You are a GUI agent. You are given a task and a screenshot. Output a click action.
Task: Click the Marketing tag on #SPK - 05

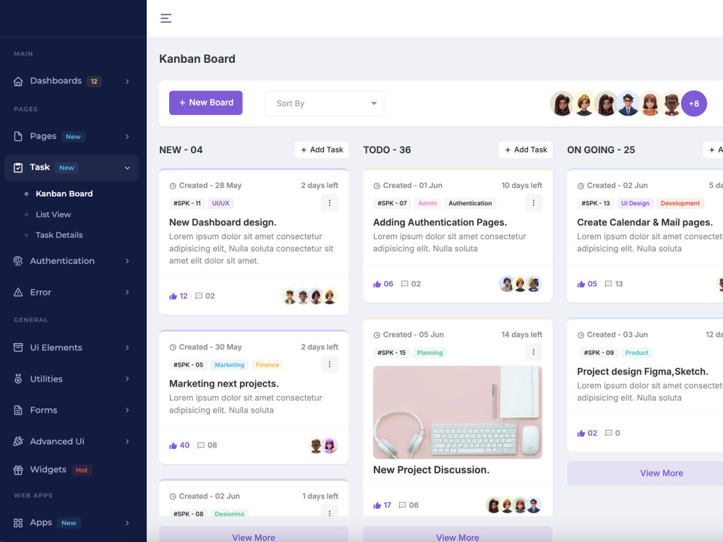point(229,364)
